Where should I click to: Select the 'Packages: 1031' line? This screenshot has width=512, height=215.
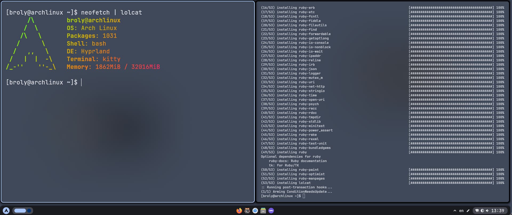(92, 36)
